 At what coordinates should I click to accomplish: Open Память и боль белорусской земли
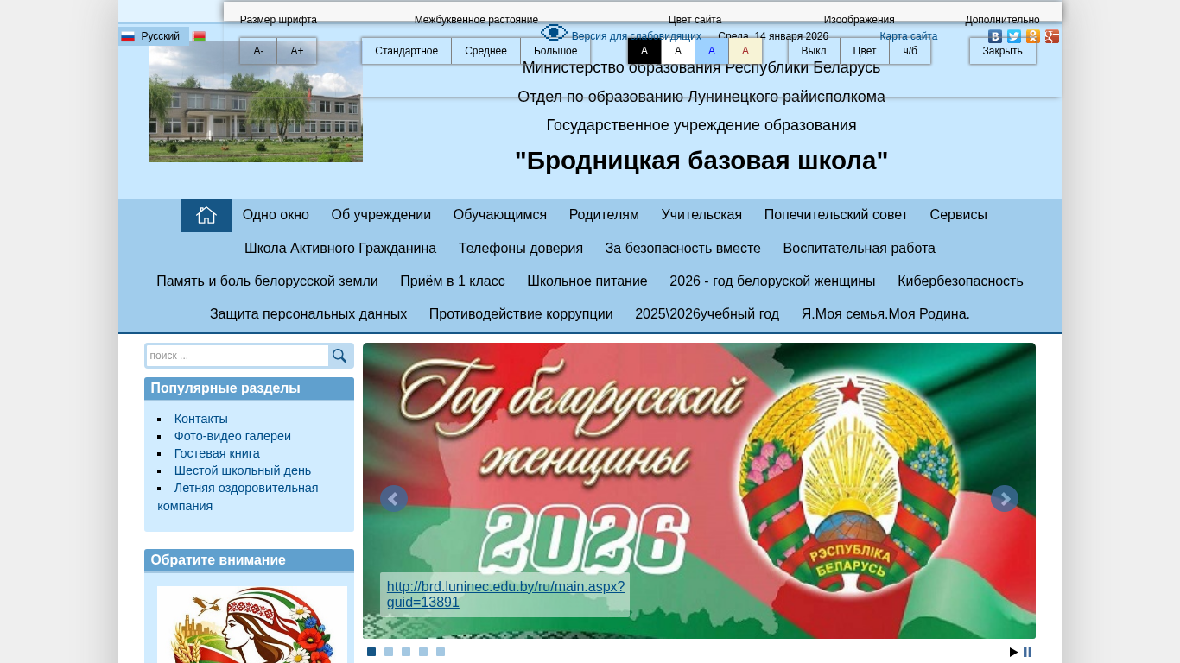(x=267, y=281)
